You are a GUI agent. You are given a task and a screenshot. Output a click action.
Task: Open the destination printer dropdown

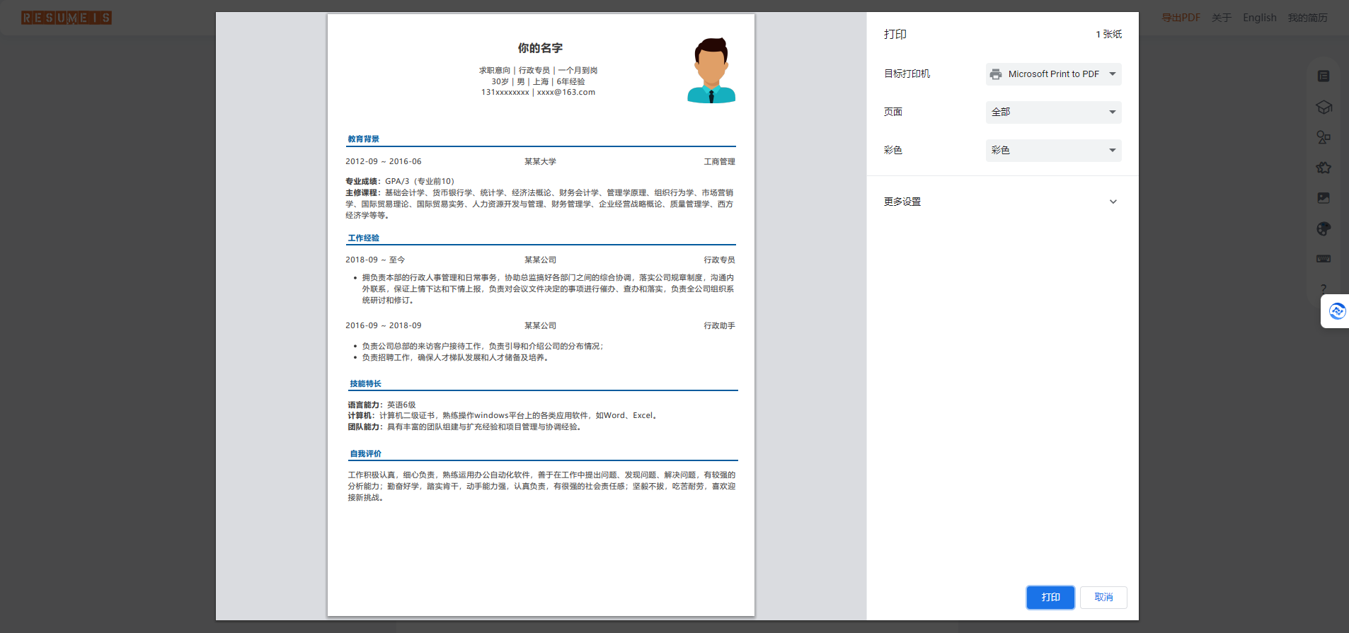tap(1053, 74)
